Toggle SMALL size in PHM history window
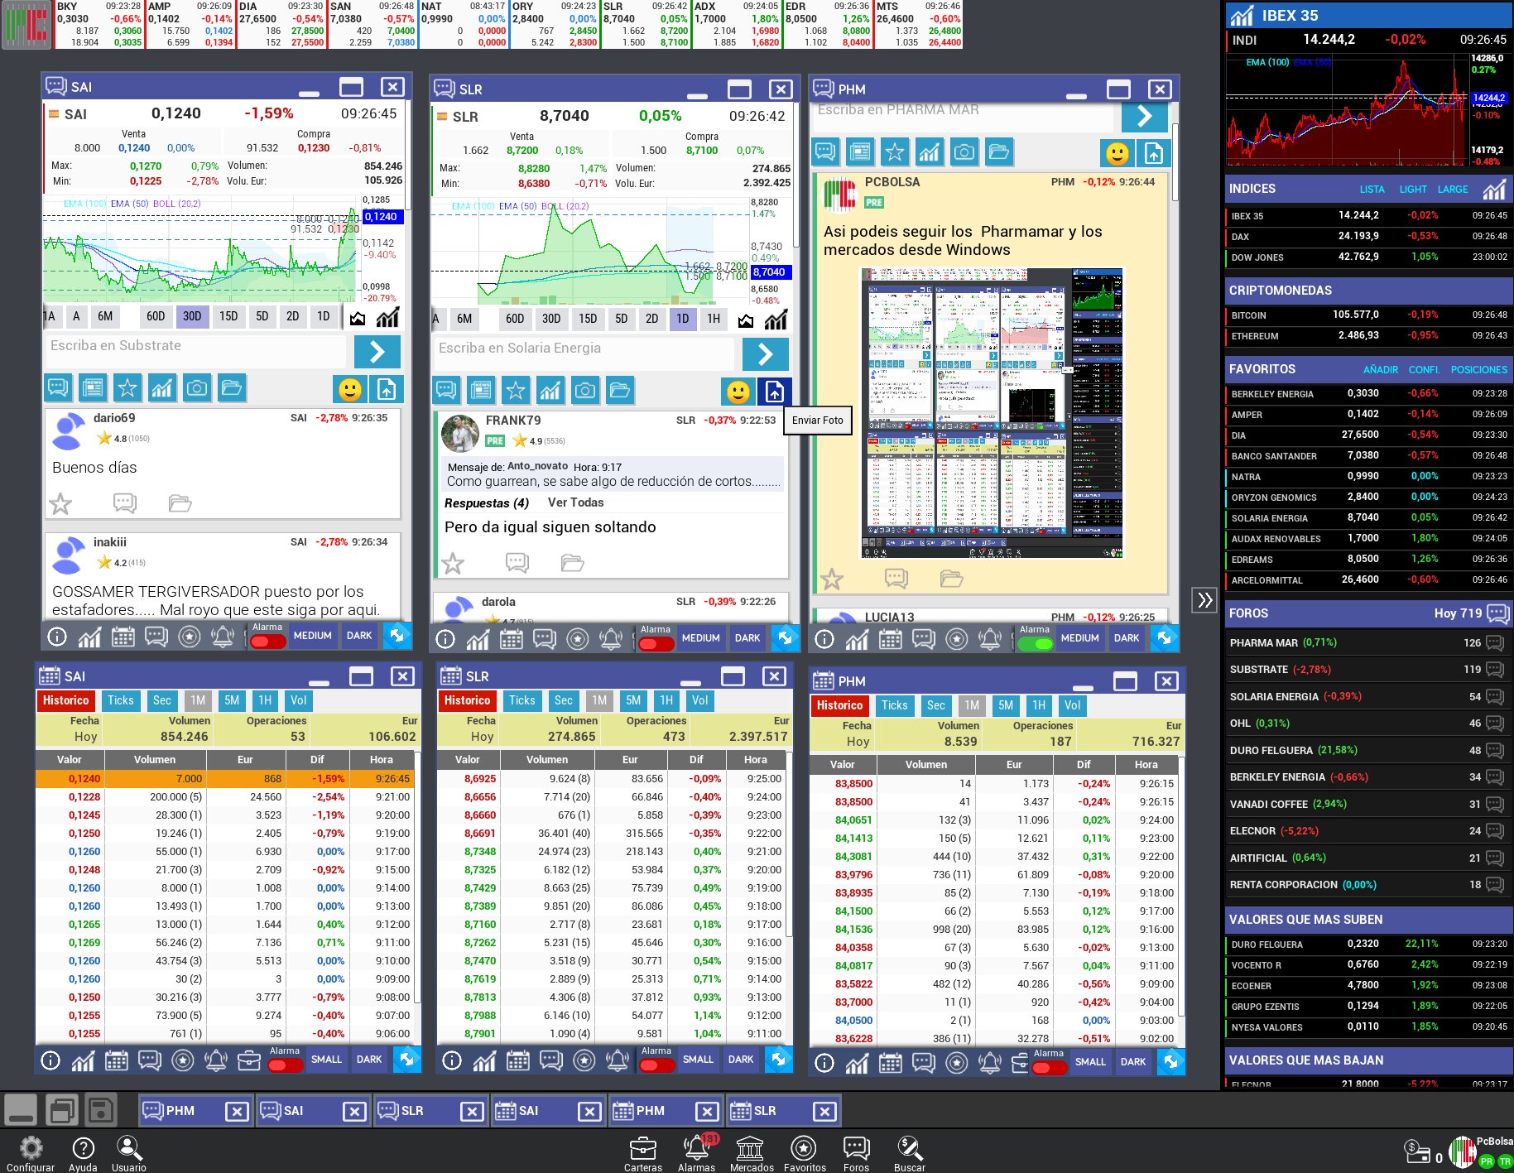 (1090, 1062)
